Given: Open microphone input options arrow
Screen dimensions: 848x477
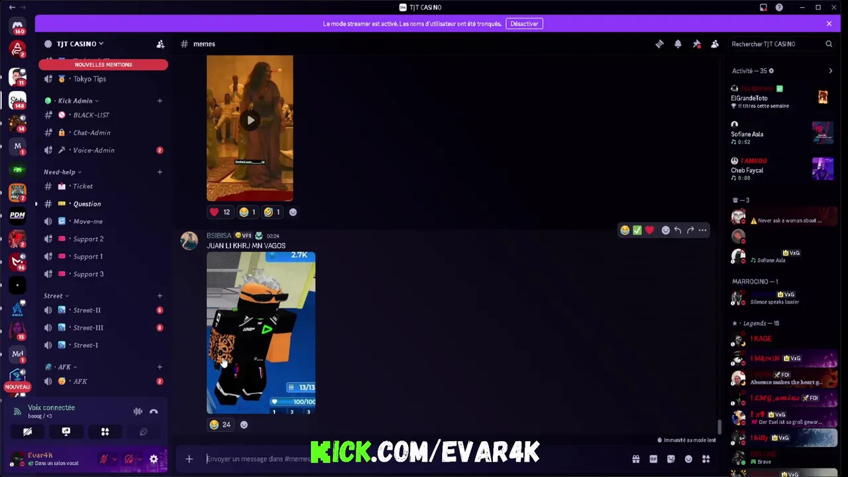Looking at the screenshot, I should [114, 459].
